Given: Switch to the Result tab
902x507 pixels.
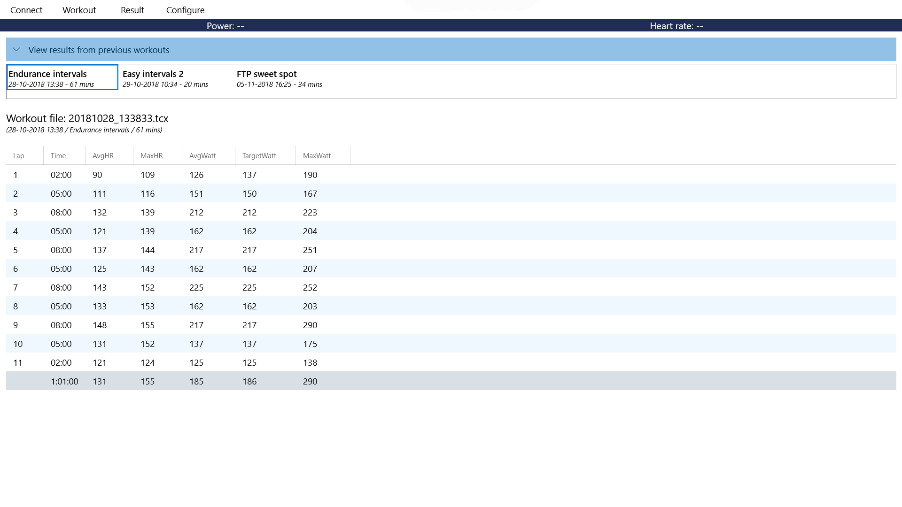Looking at the screenshot, I should (x=132, y=10).
